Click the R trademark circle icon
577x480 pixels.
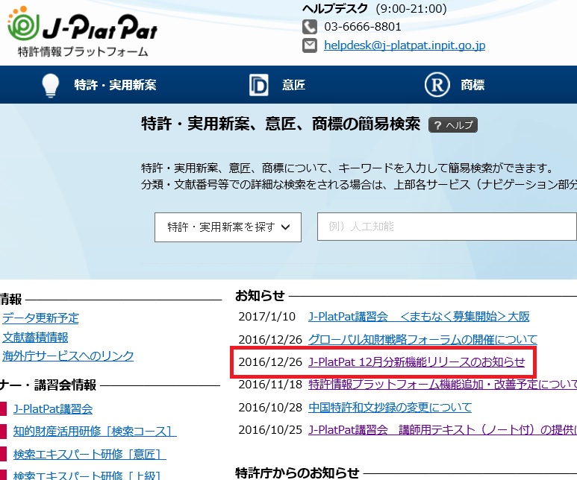pyautogui.click(x=437, y=85)
